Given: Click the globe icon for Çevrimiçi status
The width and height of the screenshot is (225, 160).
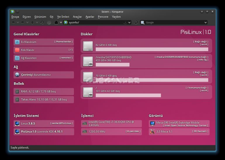Looking at the screenshot, I should point(17,75).
